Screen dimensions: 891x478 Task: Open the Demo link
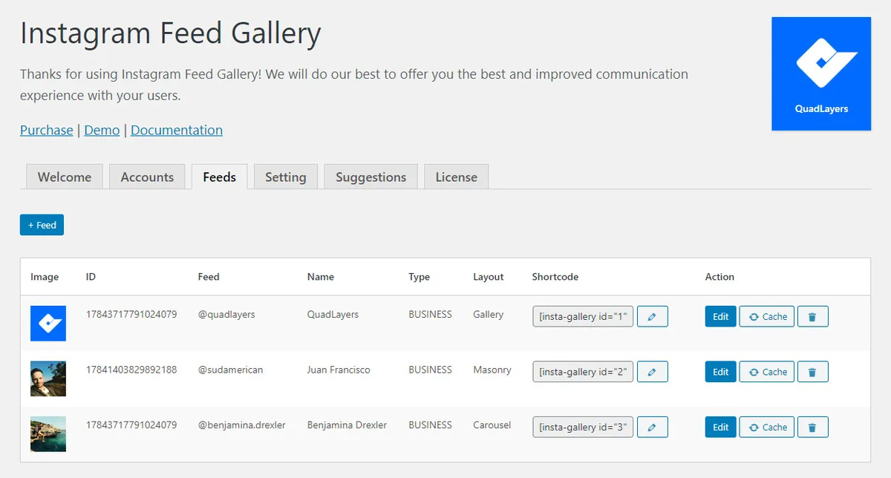[102, 130]
